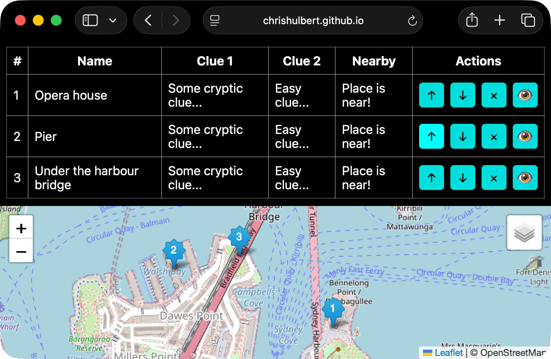Viewport: 551px width, 359px height.
Task: Toggle visibility of the harbour bridge marker
Action: point(525,178)
